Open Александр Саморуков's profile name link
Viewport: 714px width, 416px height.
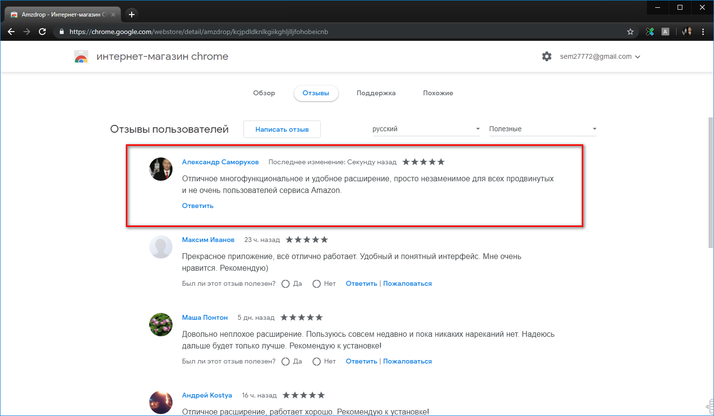coord(220,162)
